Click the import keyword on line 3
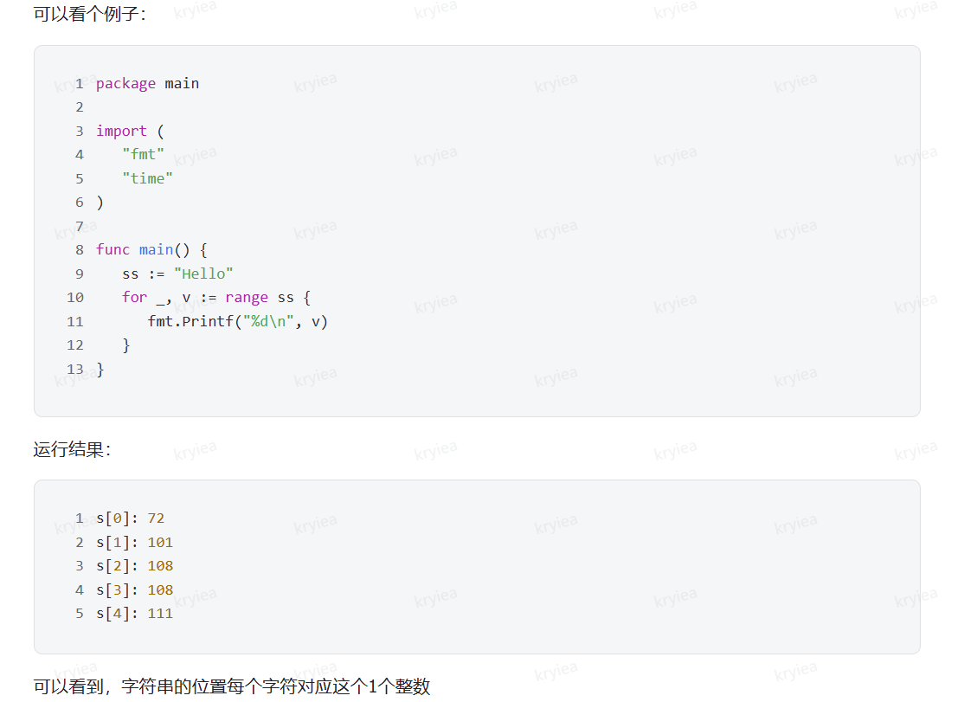This screenshot has height=702, width=964. coord(121,132)
